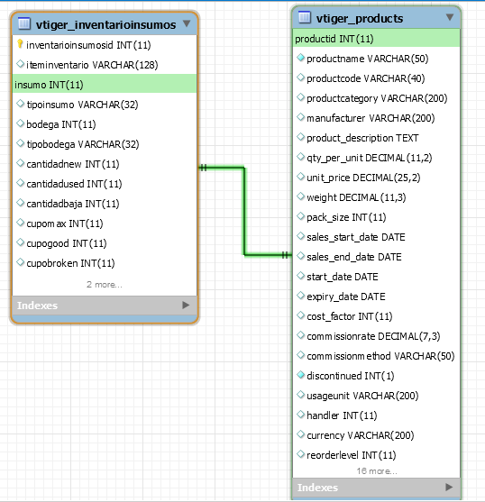Image resolution: width=485 pixels, height=502 pixels.
Task: Show the 2 more columns link
Action: [x=105, y=284]
